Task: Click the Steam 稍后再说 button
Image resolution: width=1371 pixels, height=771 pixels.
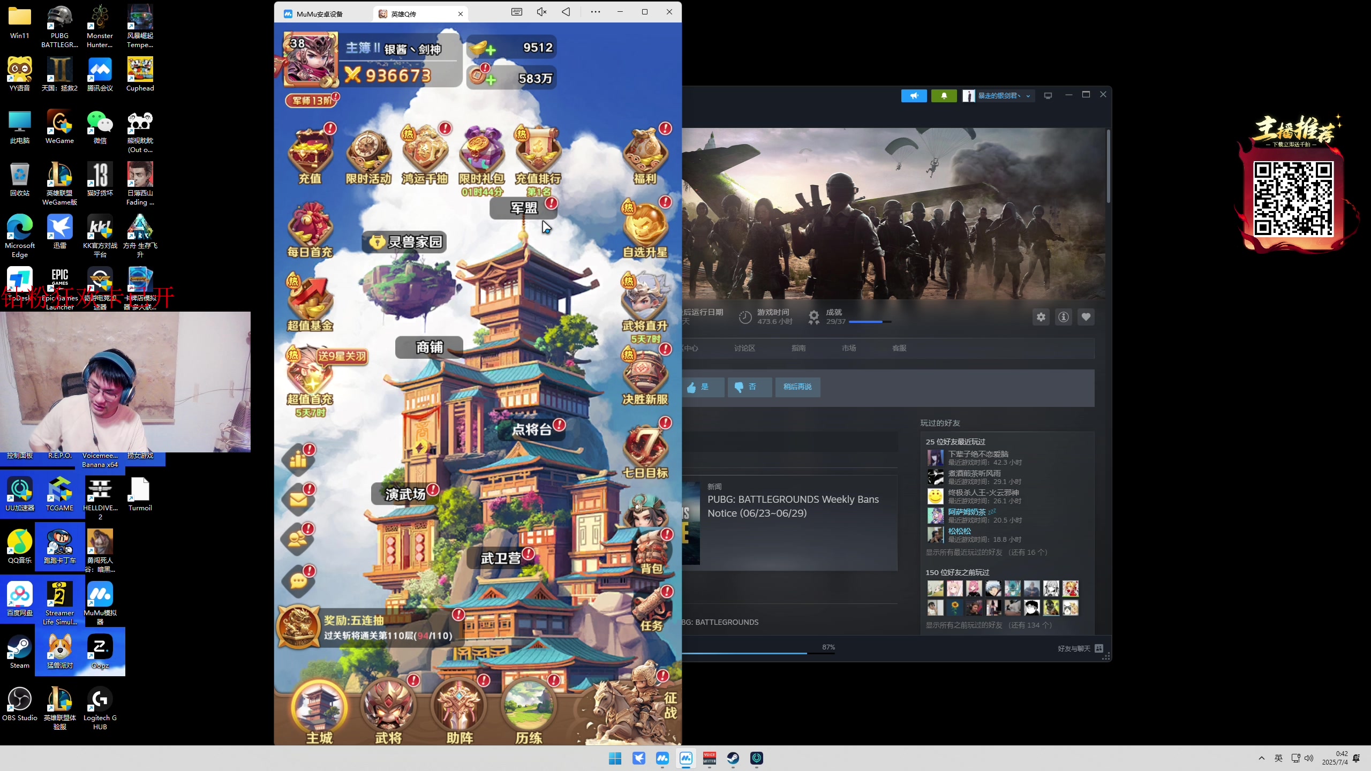Action: click(797, 387)
